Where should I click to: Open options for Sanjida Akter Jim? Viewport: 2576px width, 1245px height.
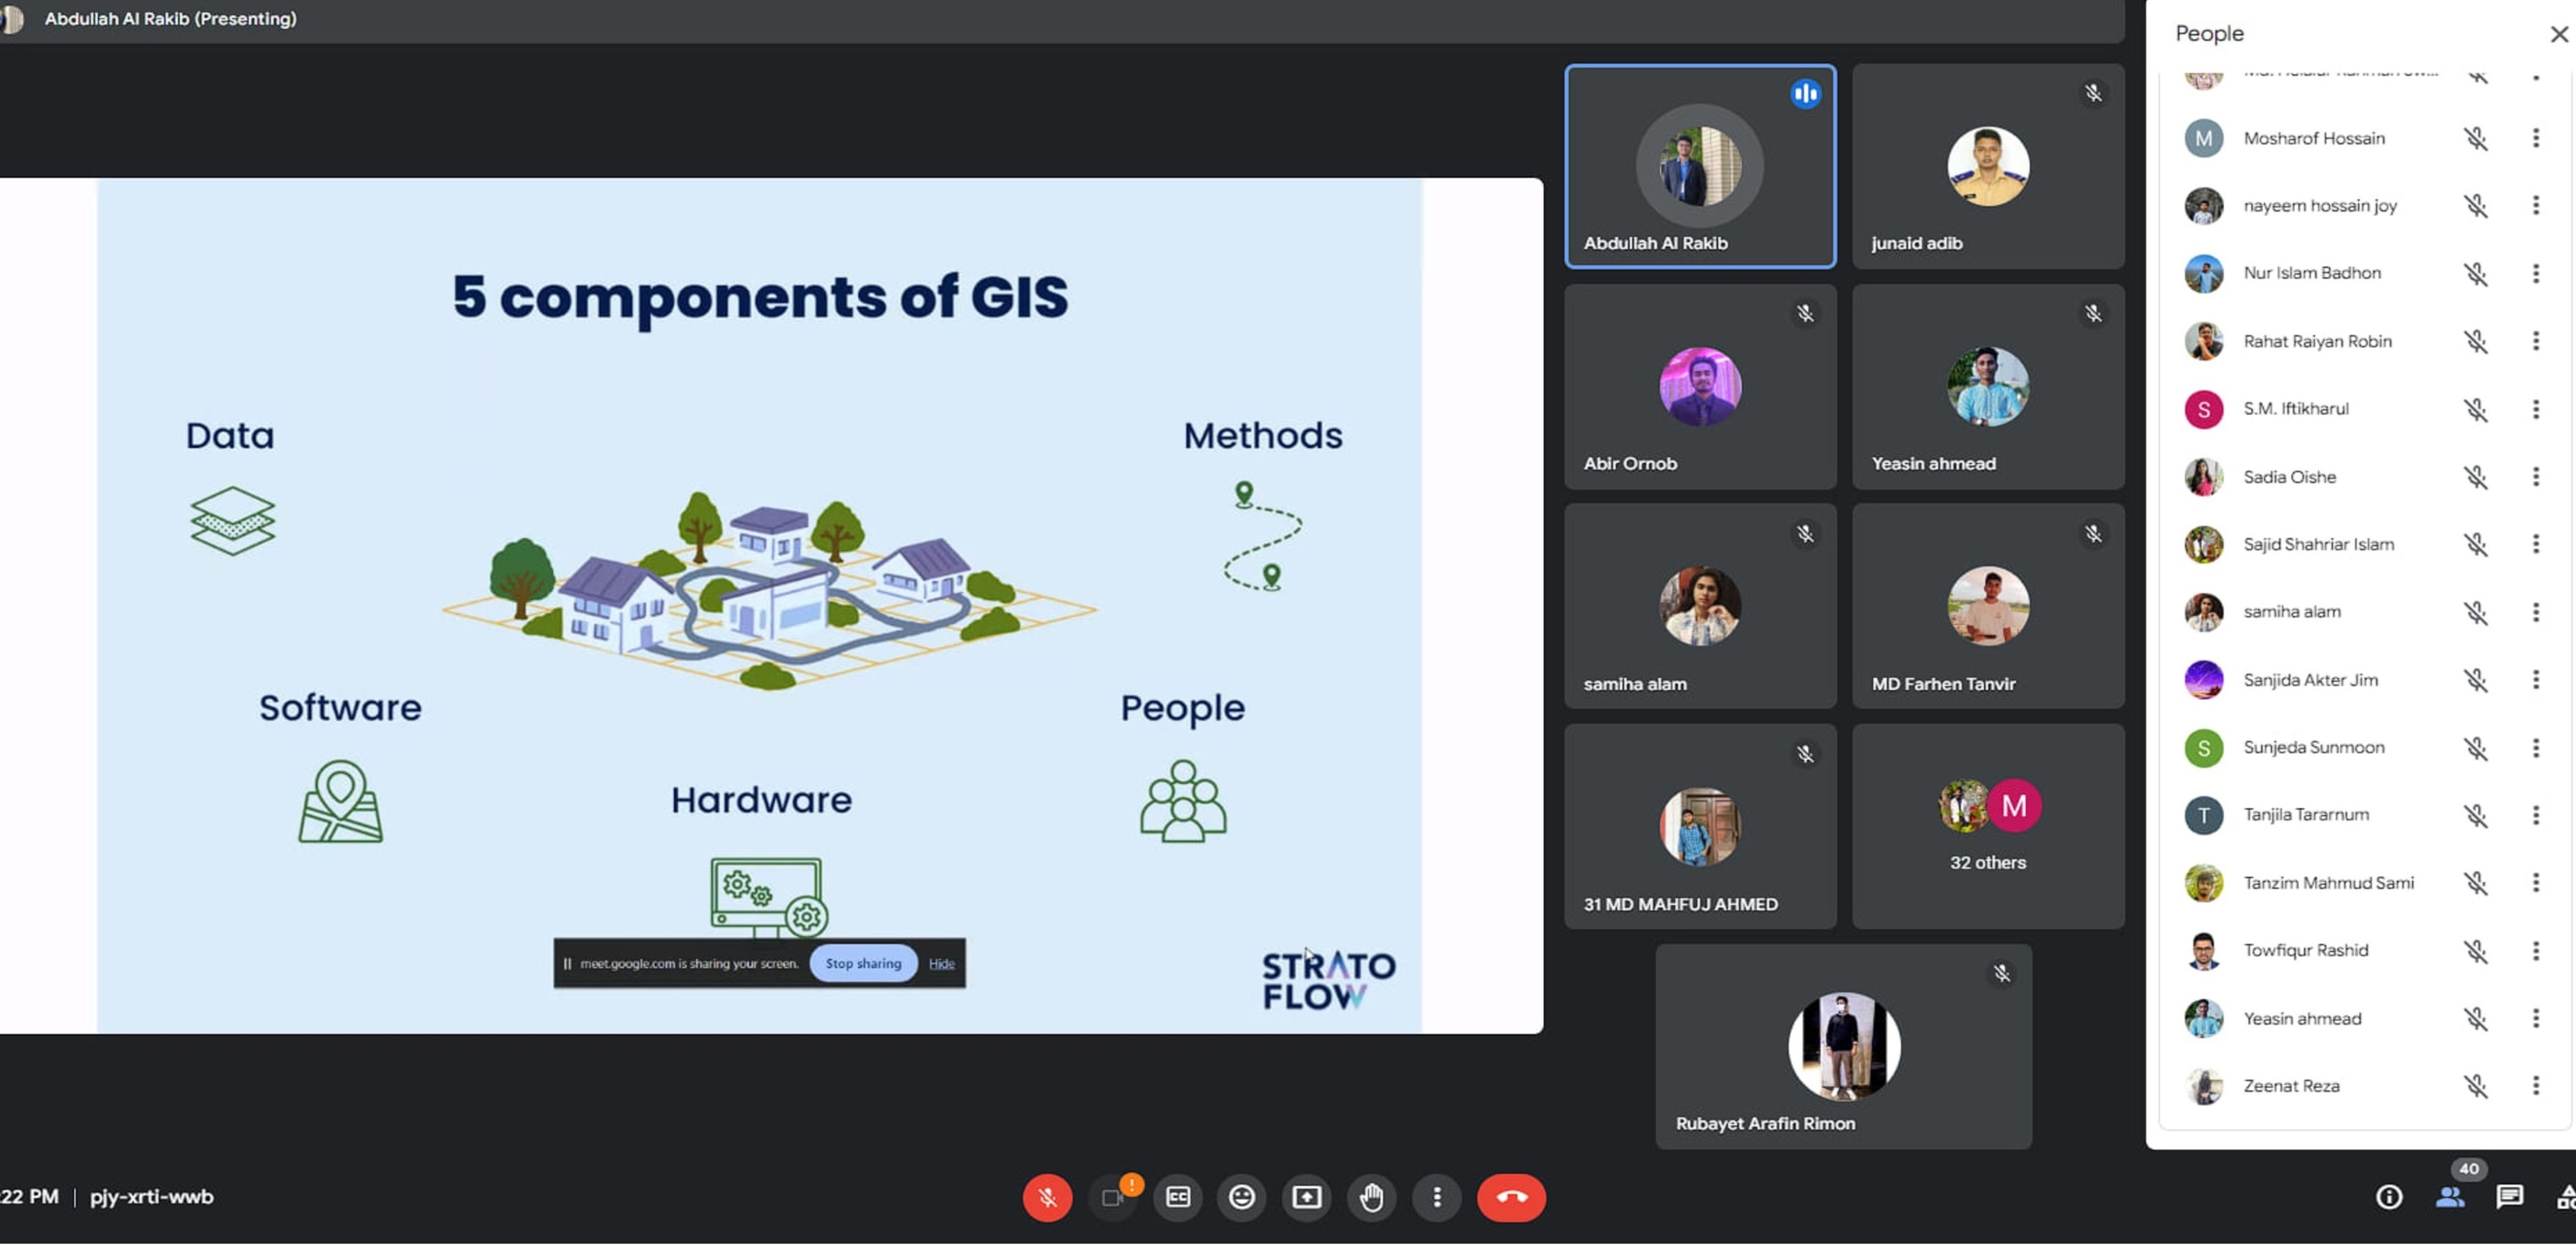tap(2535, 679)
